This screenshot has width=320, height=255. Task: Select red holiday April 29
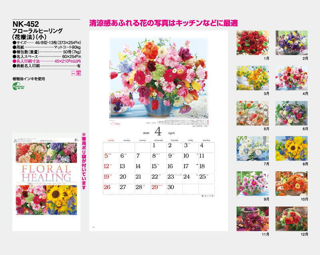[x=155, y=187]
